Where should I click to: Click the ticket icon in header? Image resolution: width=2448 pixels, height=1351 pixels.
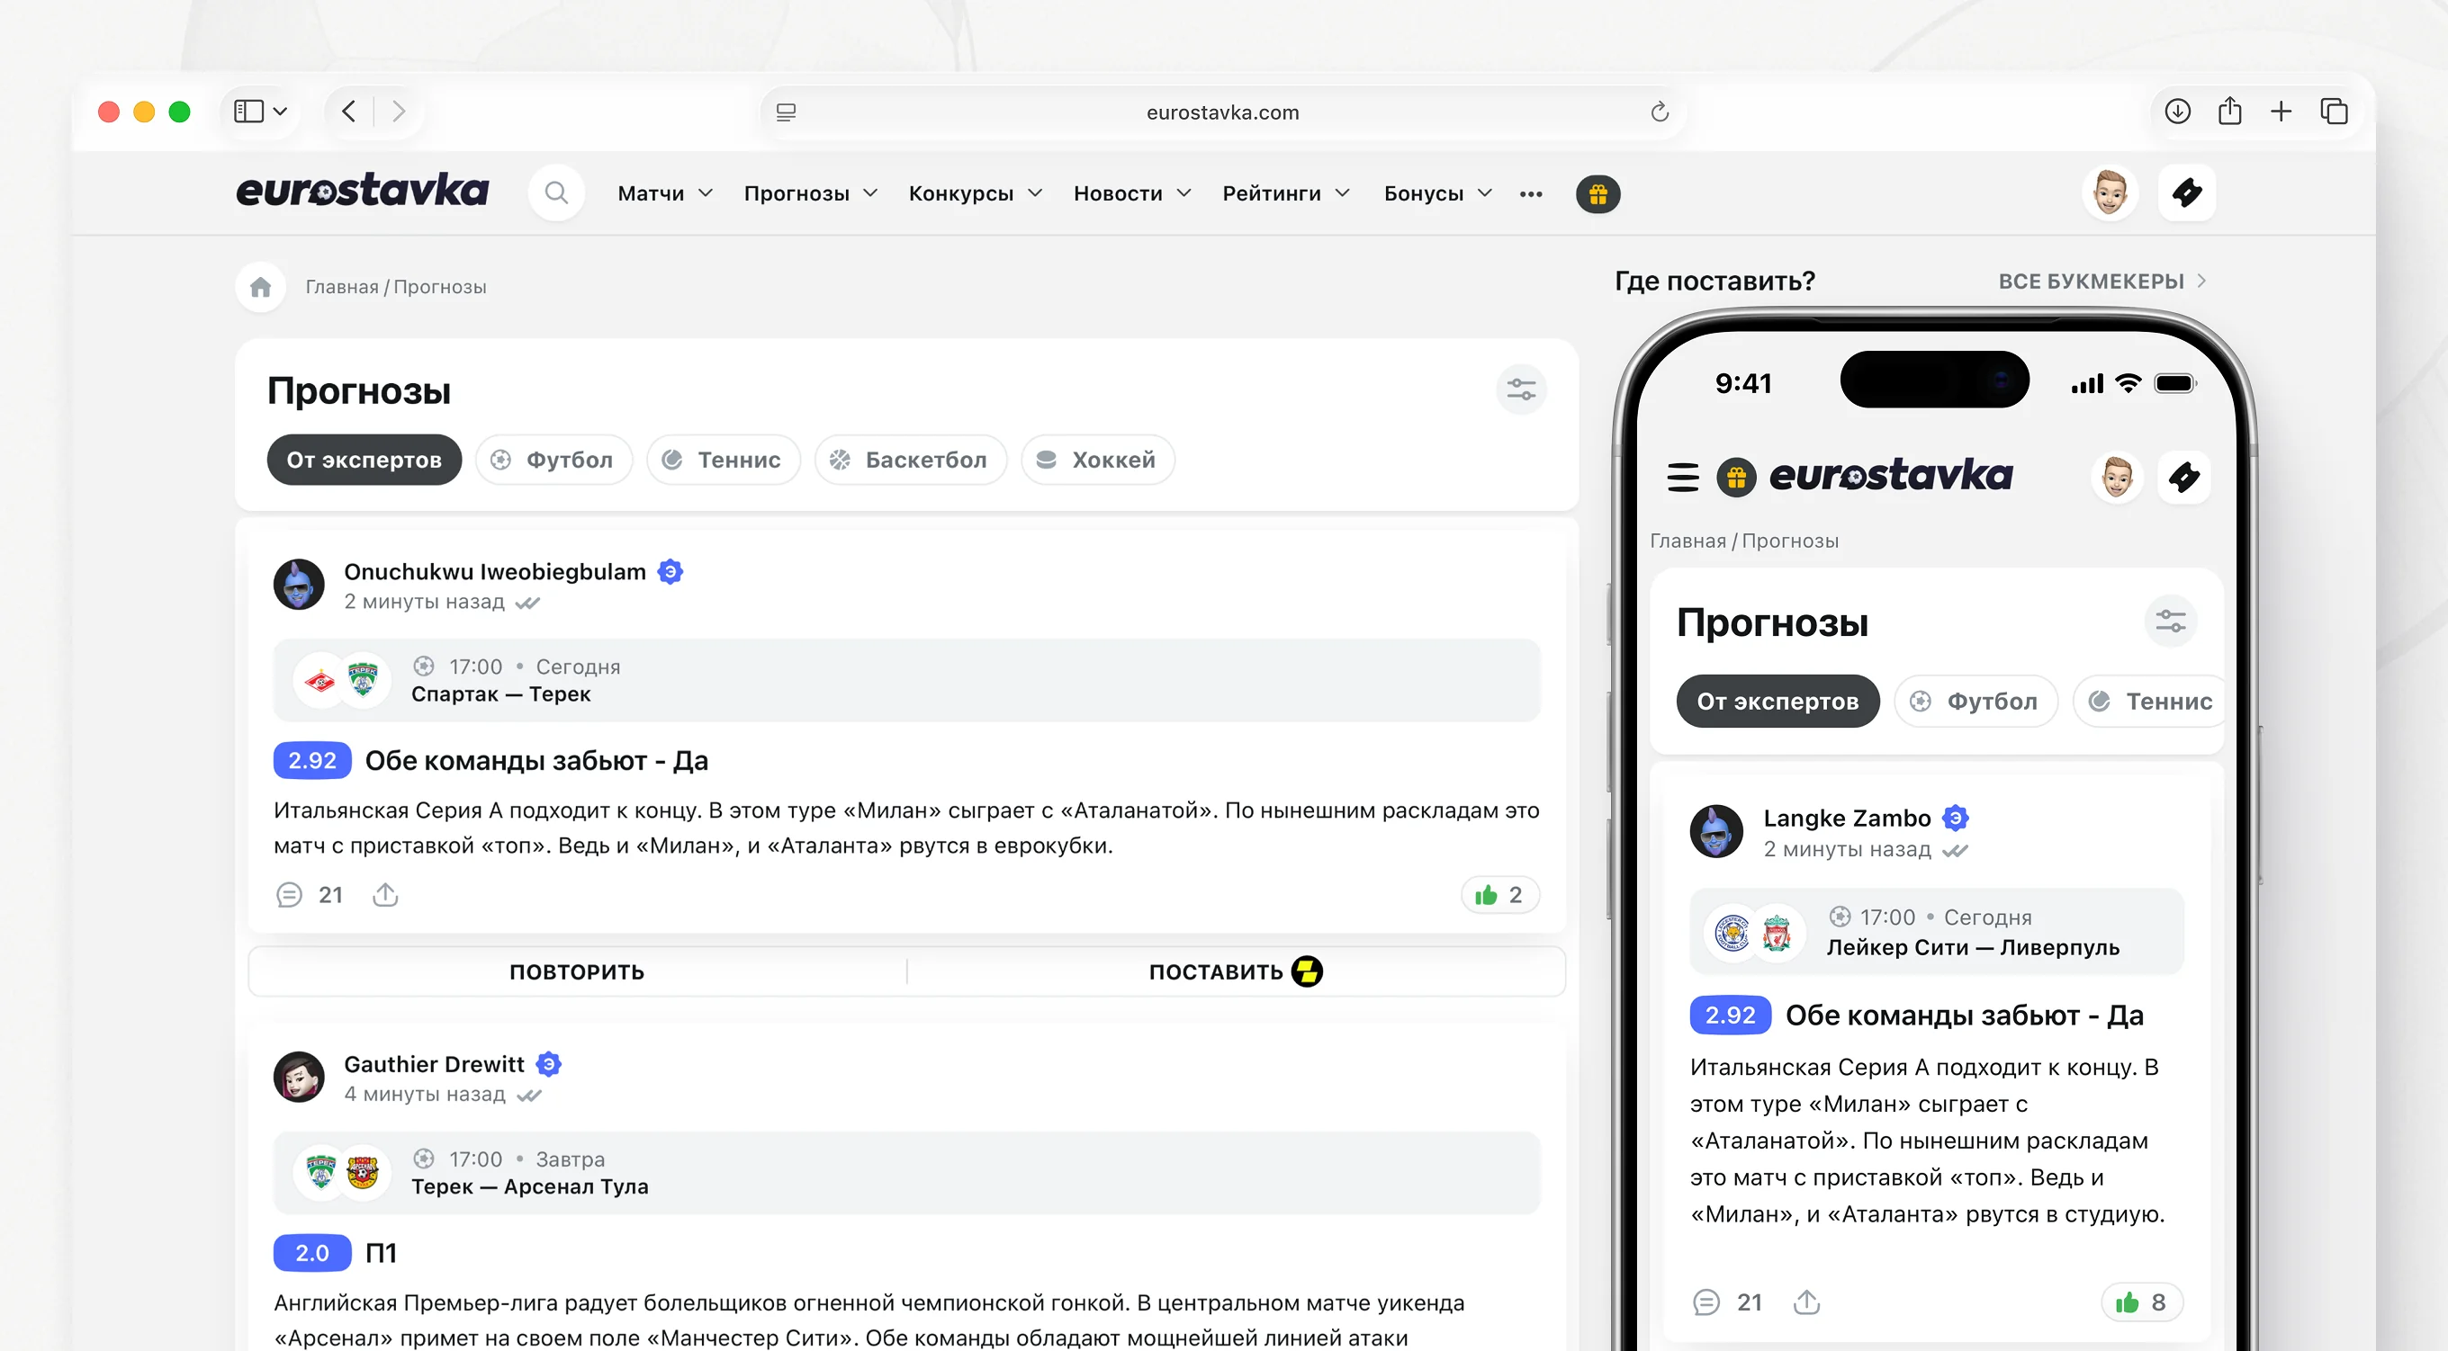pyautogui.click(x=2187, y=193)
